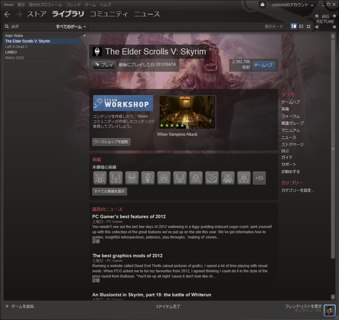This screenshot has height=320, width=339.
Task: Go forward with the right arrow icon
Action: (19, 14)
